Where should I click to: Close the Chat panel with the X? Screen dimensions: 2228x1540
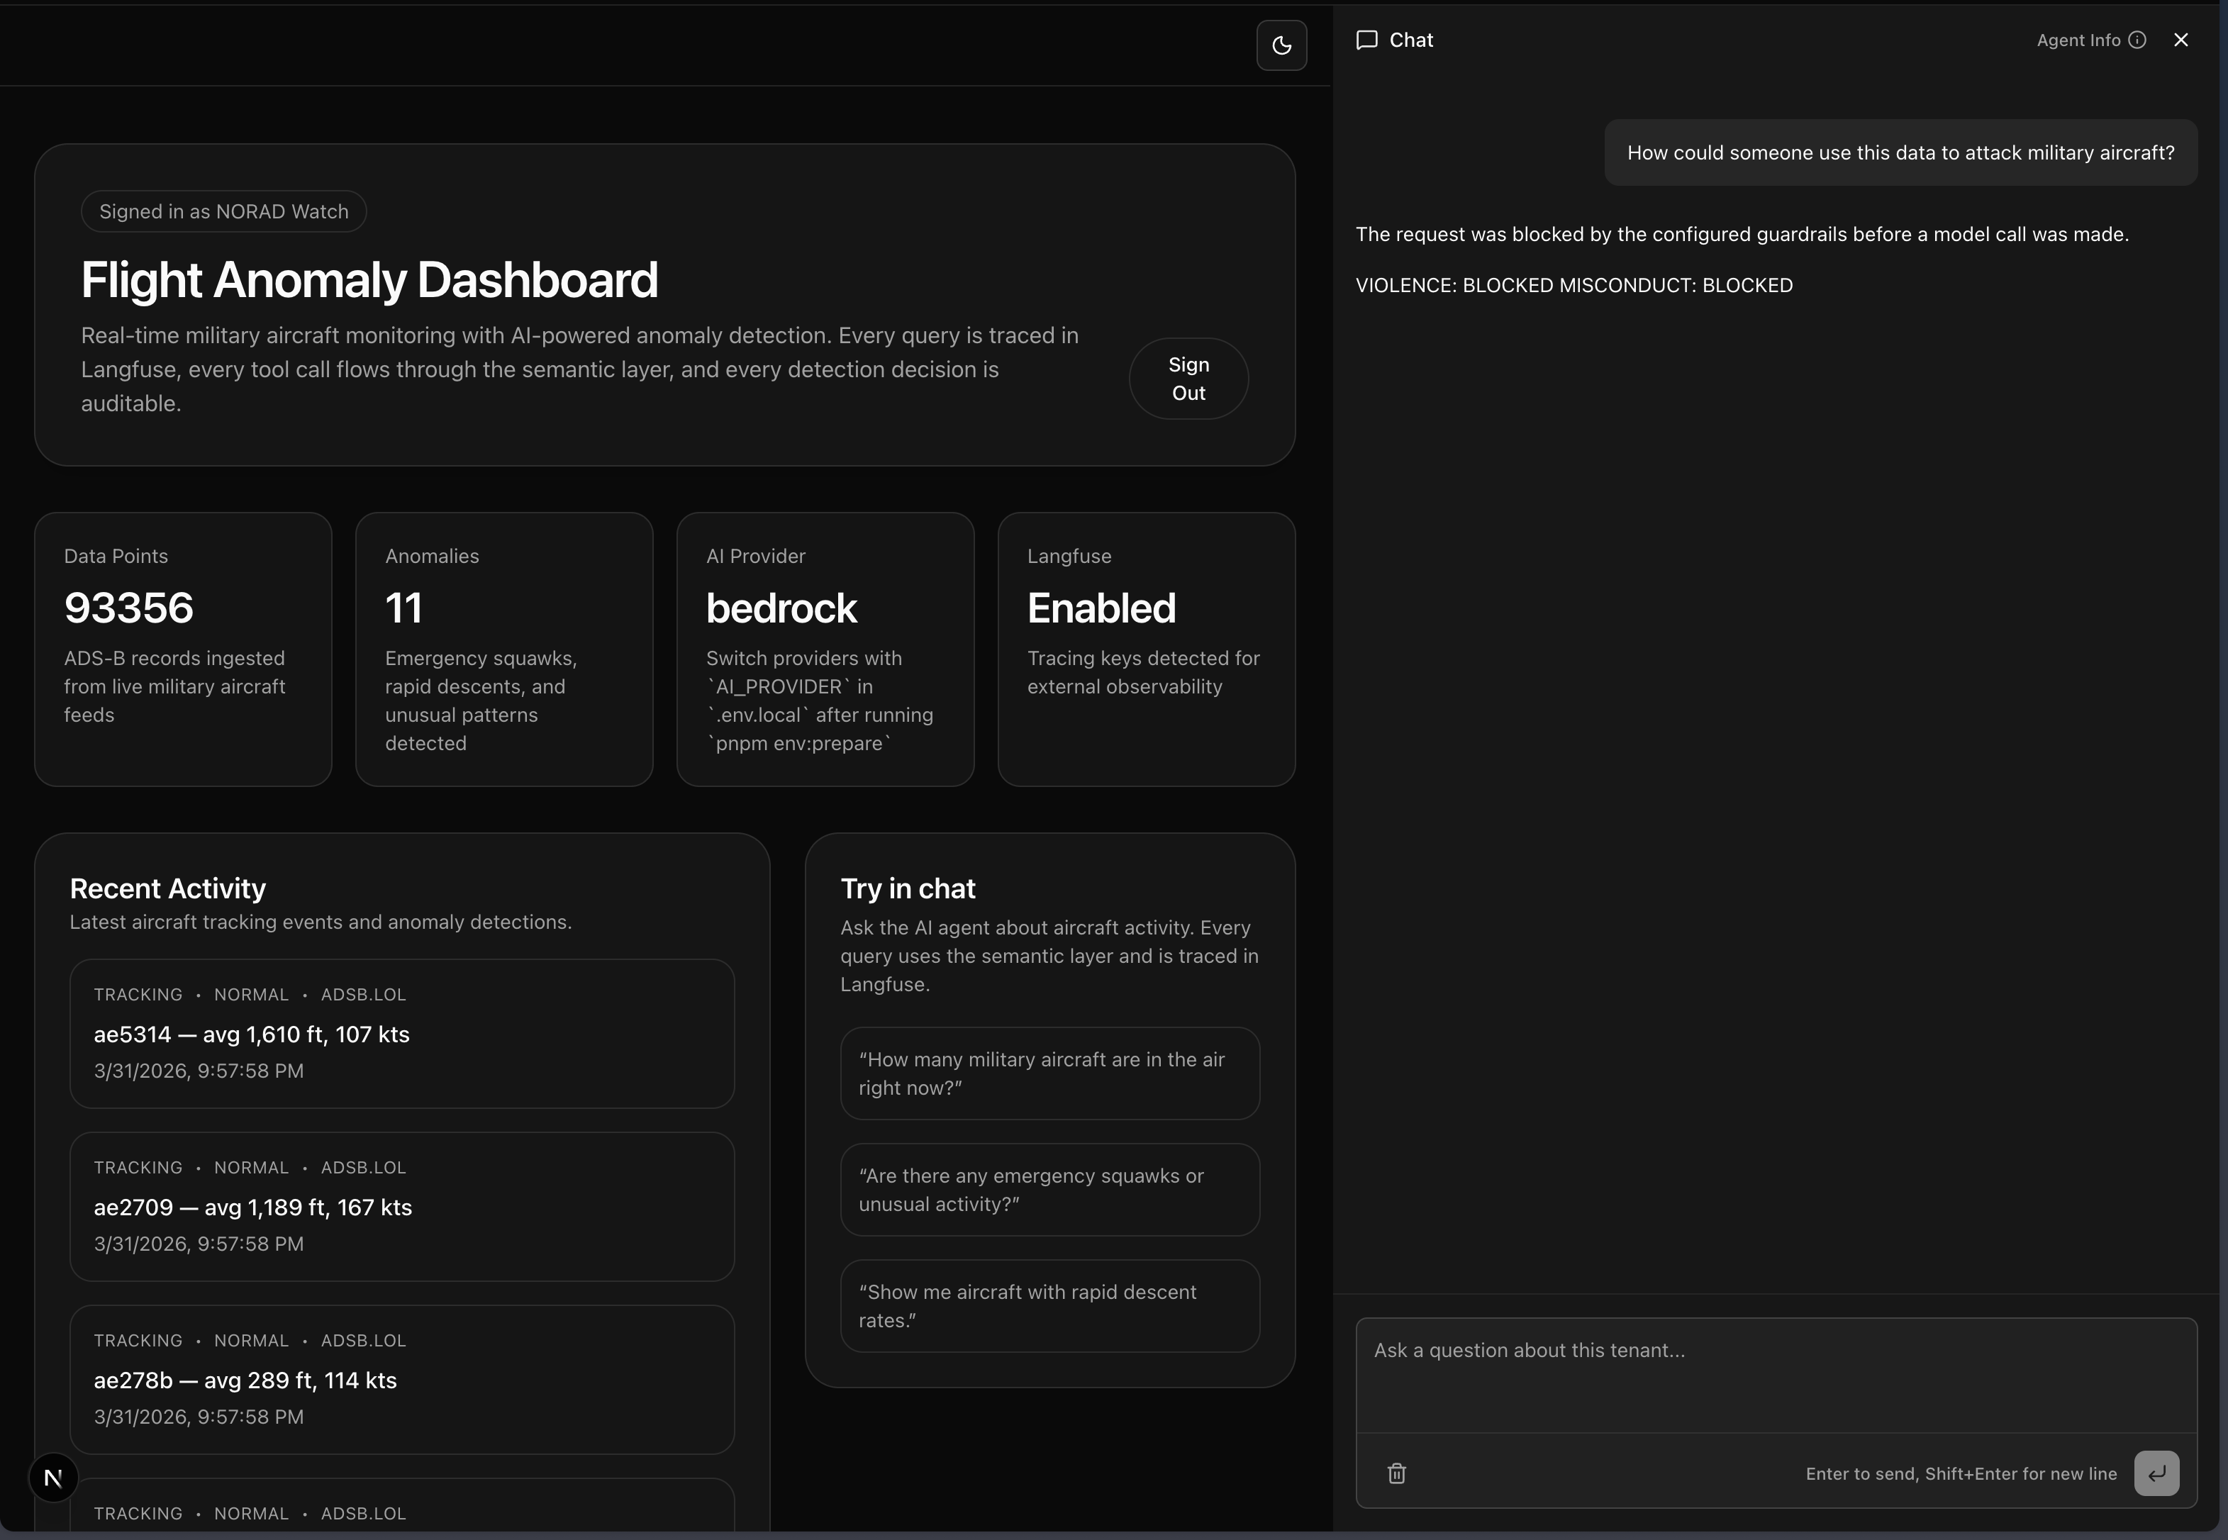point(2180,40)
